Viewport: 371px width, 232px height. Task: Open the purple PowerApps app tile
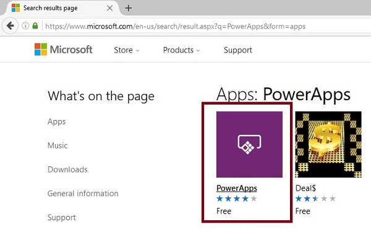(249, 144)
